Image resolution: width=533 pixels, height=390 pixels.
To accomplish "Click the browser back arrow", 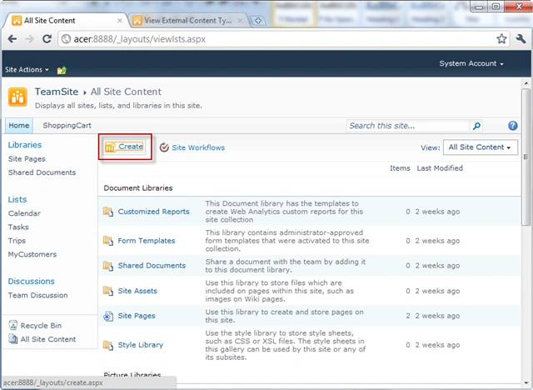I will point(12,39).
